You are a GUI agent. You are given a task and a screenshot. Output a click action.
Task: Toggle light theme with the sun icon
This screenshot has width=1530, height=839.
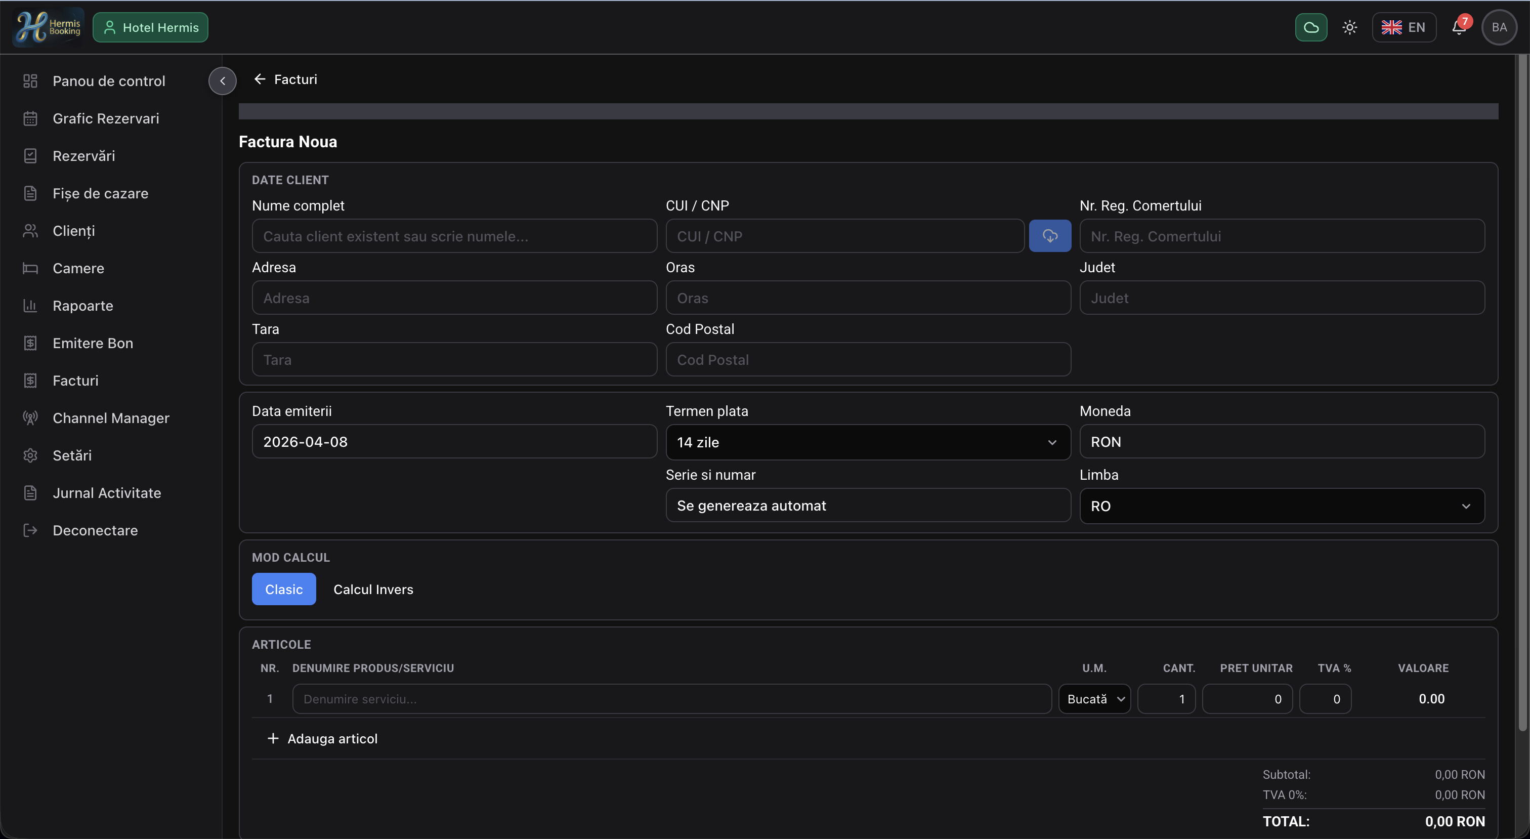pos(1349,27)
